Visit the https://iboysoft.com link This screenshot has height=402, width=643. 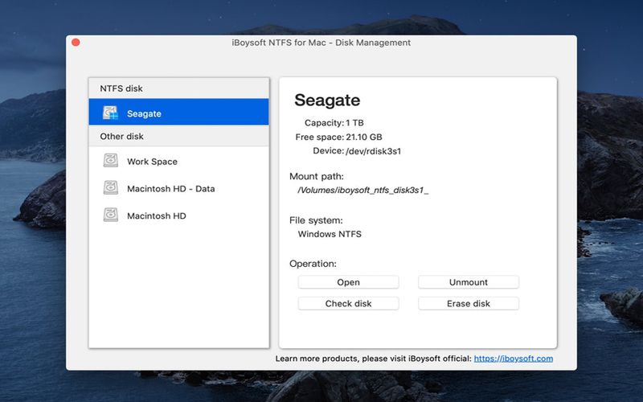[x=514, y=359]
